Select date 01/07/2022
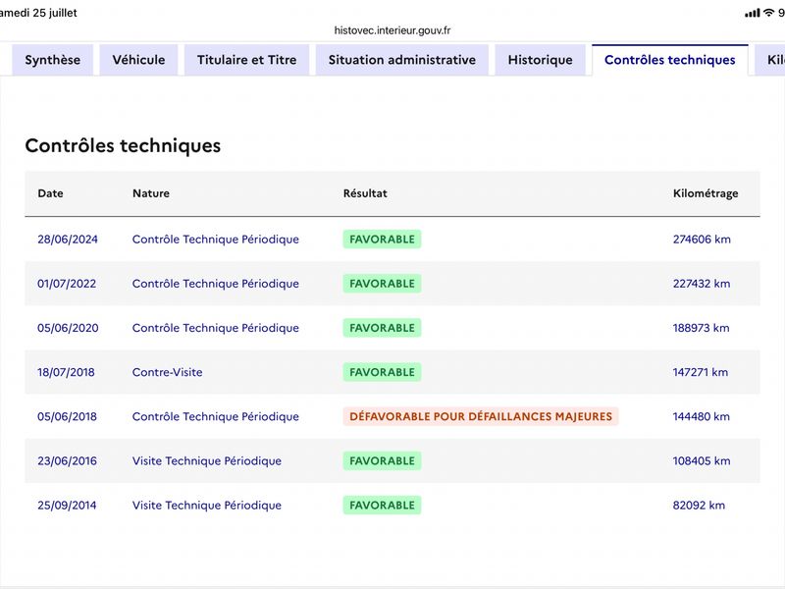Image resolution: width=785 pixels, height=589 pixels. coord(67,284)
